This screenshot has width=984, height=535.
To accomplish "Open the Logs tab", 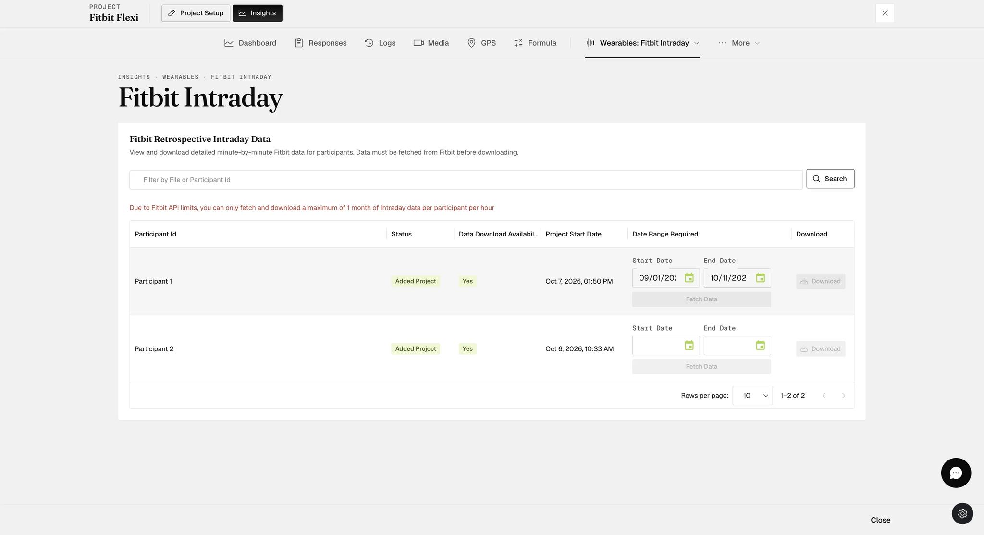I will (x=380, y=43).
